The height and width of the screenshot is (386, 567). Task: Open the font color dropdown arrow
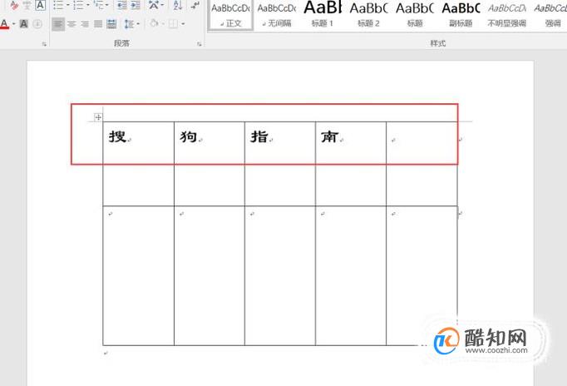14,24
